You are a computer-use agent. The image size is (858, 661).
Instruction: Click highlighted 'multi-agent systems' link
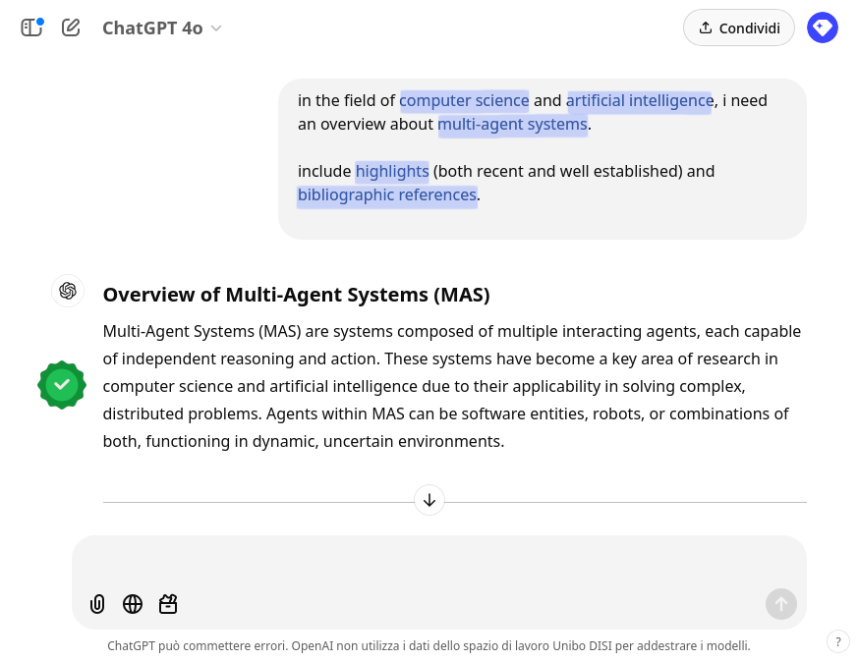(513, 125)
